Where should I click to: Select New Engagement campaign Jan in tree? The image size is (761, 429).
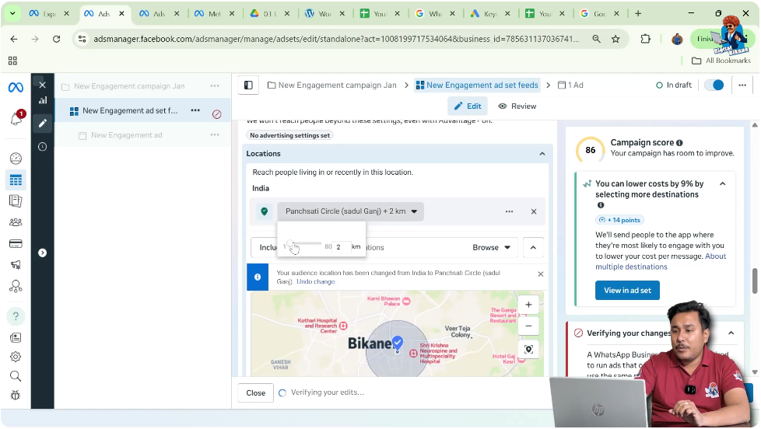(x=129, y=86)
